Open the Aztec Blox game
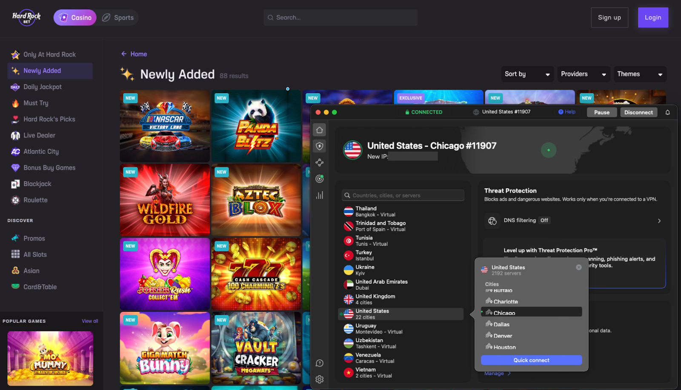This screenshot has width=681, height=390. [256, 200]
